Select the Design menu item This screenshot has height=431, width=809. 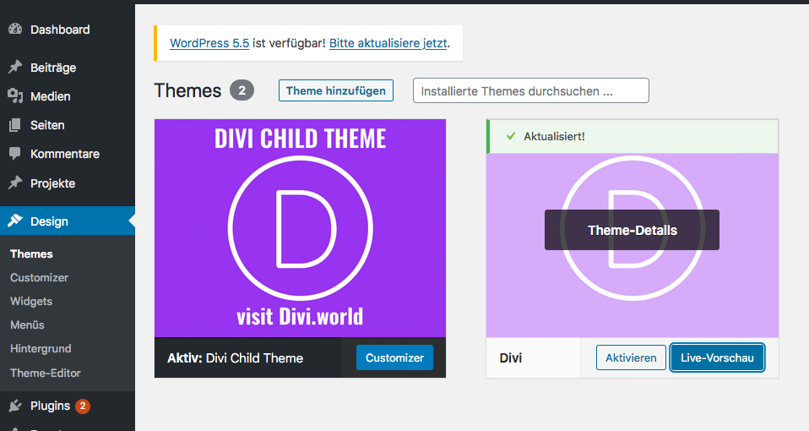coord(67,221)
